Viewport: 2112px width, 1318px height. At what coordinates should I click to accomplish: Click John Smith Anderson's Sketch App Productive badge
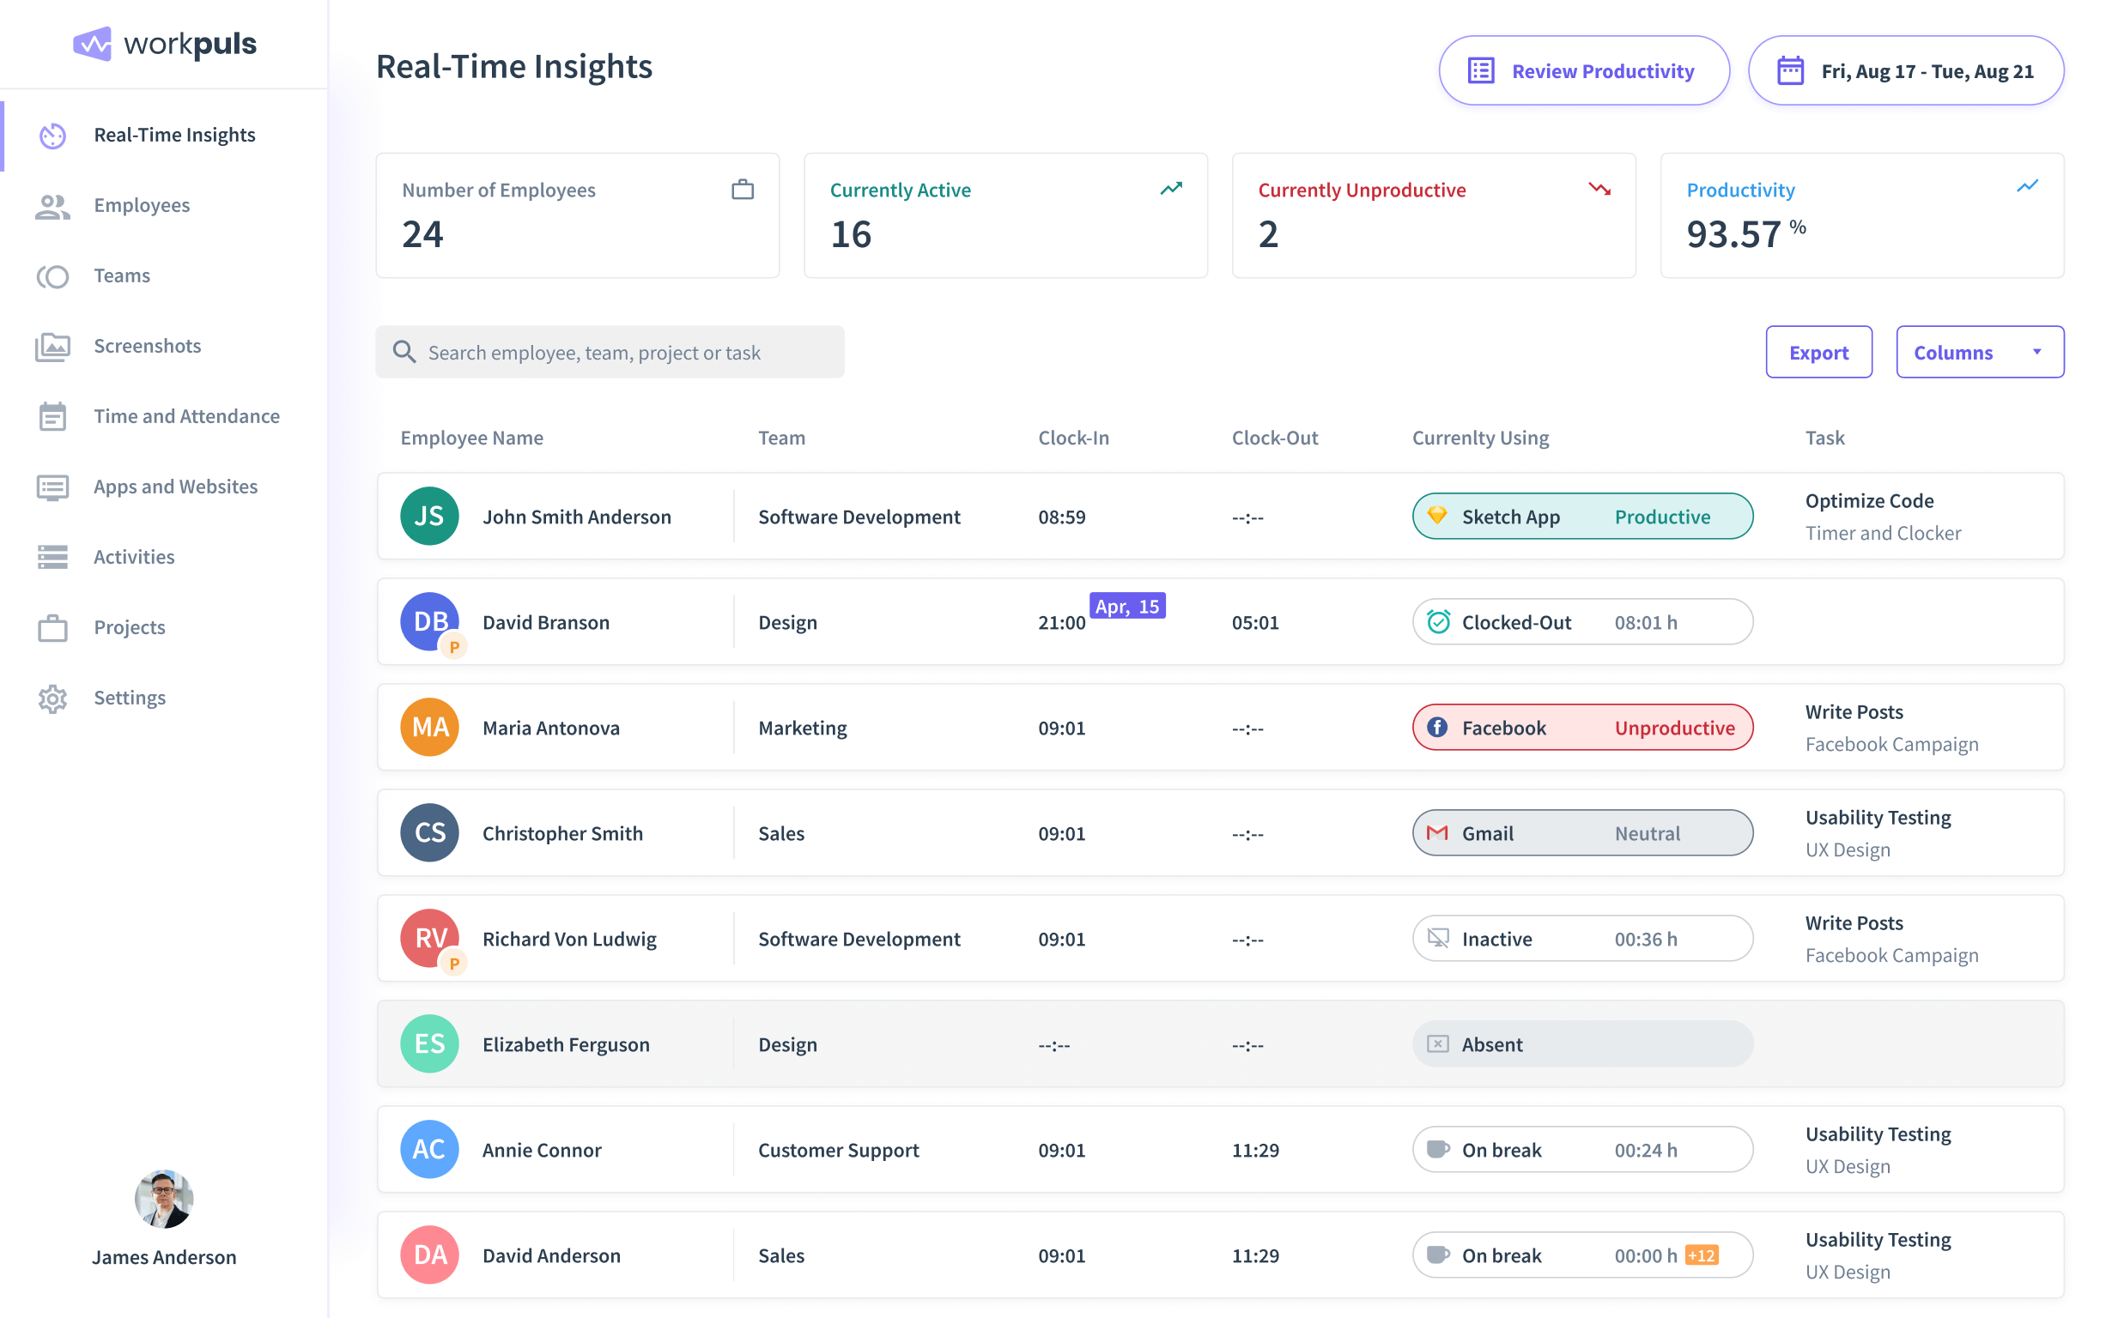[x=1581, y=516]
